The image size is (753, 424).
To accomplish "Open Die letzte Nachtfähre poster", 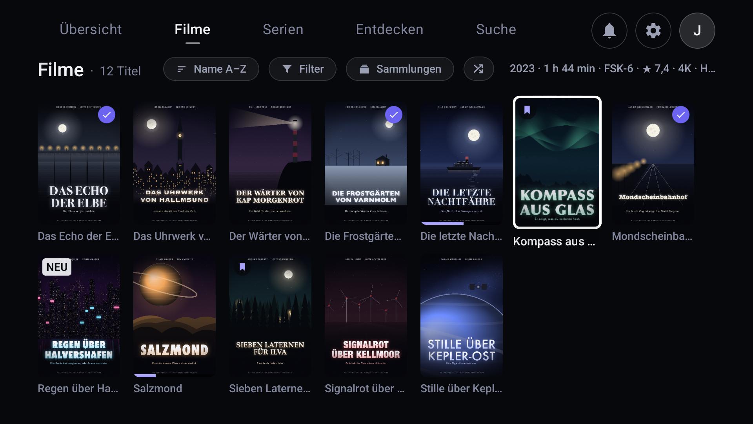I will click(462, 164).
